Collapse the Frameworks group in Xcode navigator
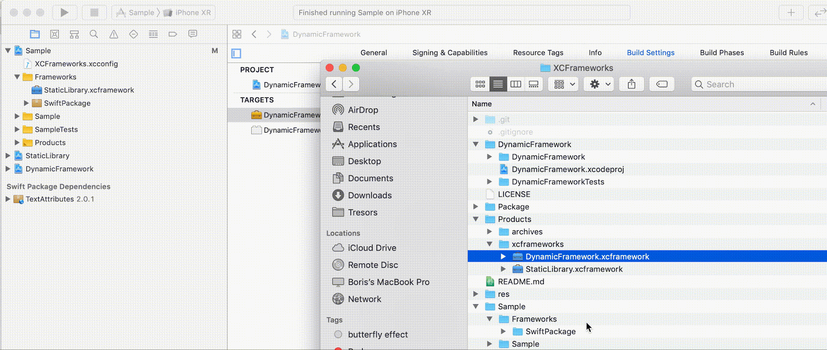Viewport: 827px width, 350px height. pyautogui.click(x=17, y=77)
